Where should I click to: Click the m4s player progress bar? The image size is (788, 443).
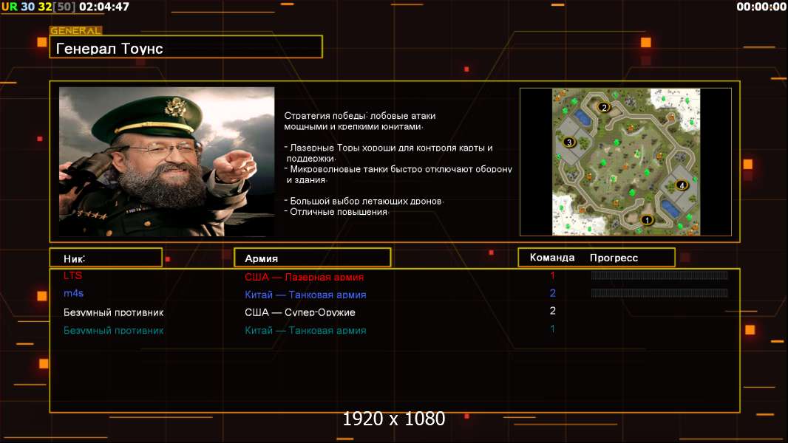(659, 293)
